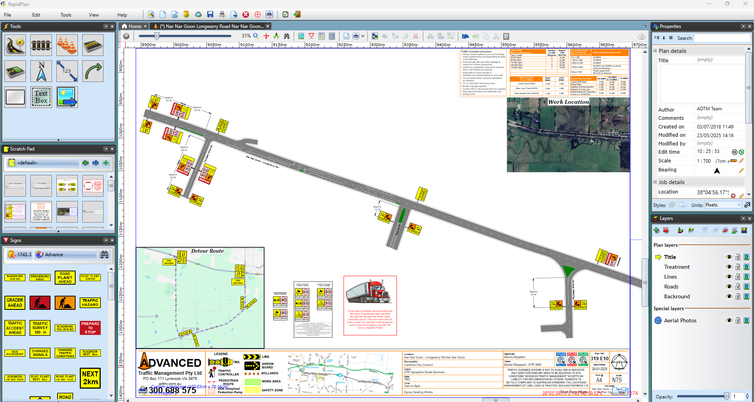Select the North arrow tool

coord(41,71)
